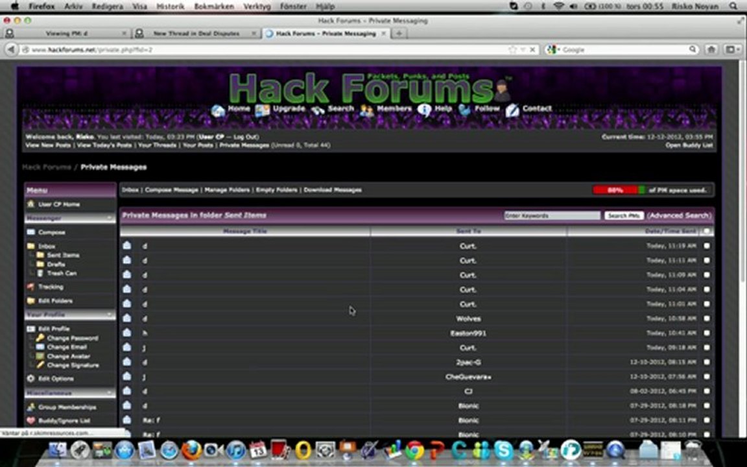Viewport: 747px width, 467px height.
Task: Switch to Viewing PM: d tab
Action: click(x=66, y=33)
